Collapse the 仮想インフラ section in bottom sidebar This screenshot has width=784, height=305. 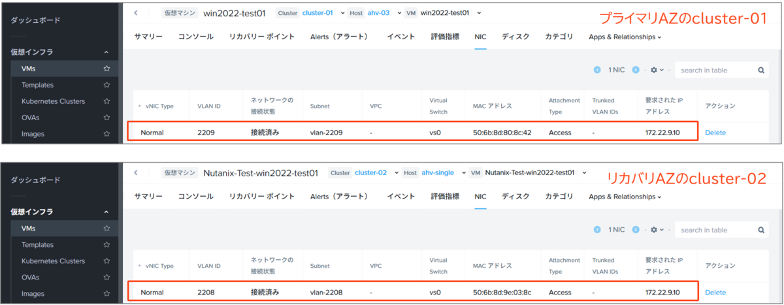[x=106, y=212]
